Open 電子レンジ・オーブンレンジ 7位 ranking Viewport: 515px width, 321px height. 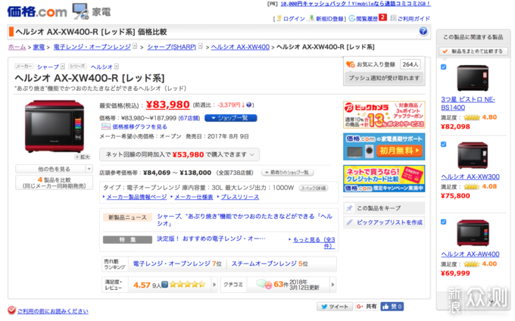(177, 263)
